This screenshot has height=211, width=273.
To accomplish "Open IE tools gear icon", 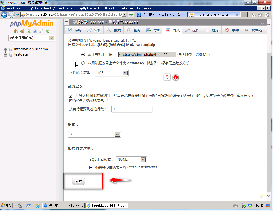I will [x=267, y=15].
